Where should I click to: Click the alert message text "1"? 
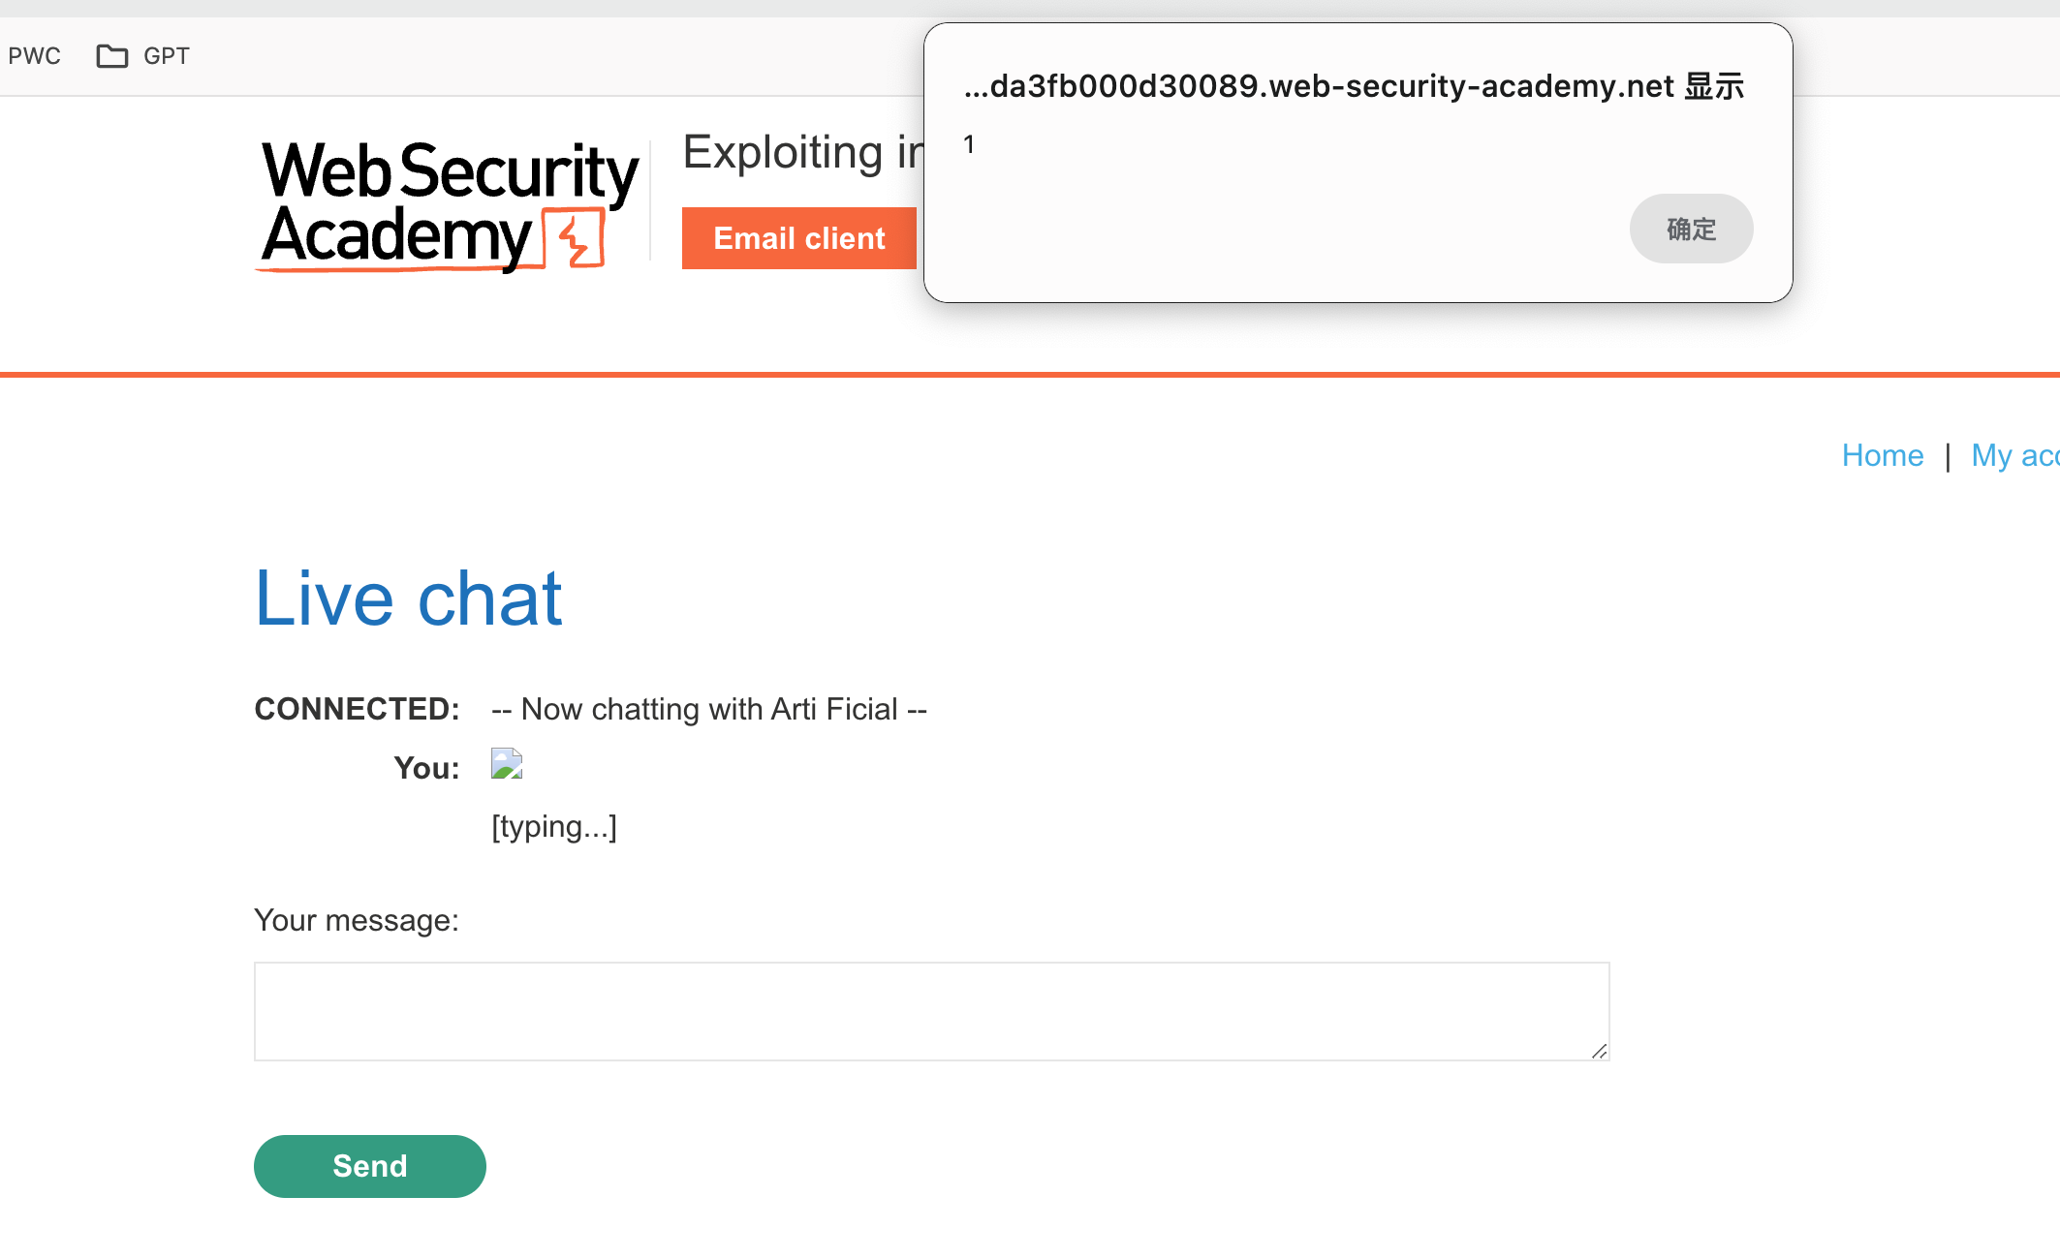[x=969, y=145]
